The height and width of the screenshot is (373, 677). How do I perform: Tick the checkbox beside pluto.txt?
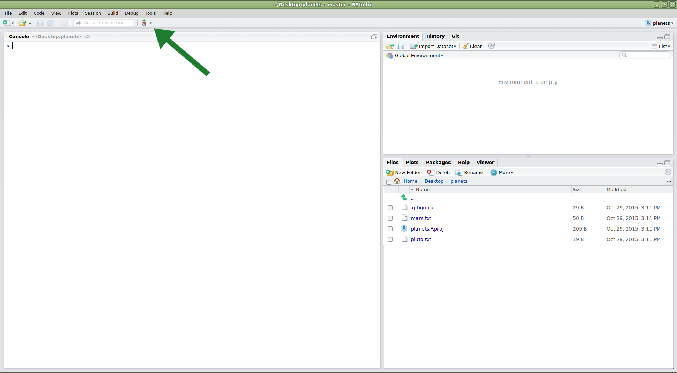390,239
